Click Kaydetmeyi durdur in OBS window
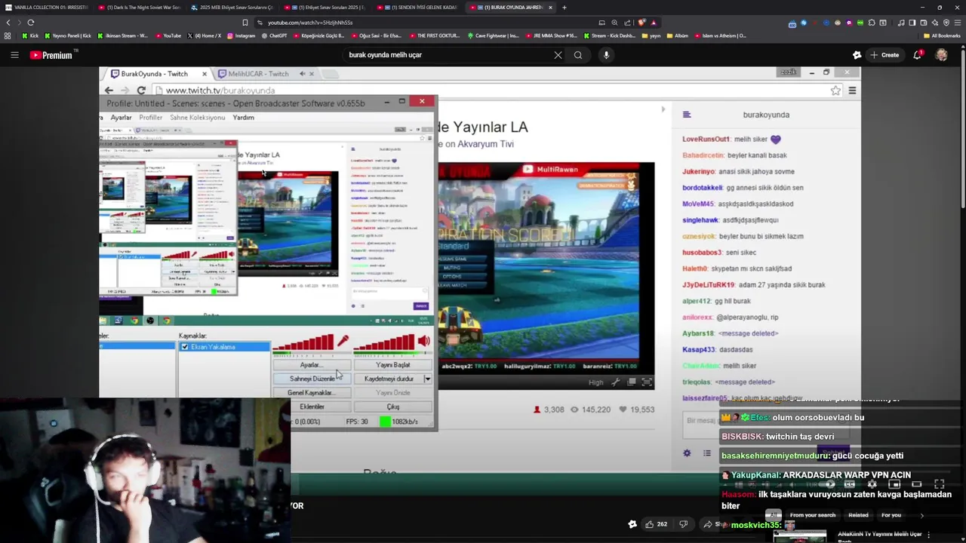This screenshot has height=543, width=966. click(x=389, y=379)
